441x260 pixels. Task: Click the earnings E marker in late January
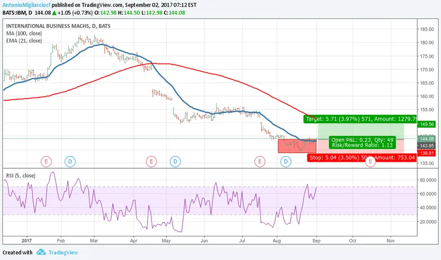coord(46,162)
